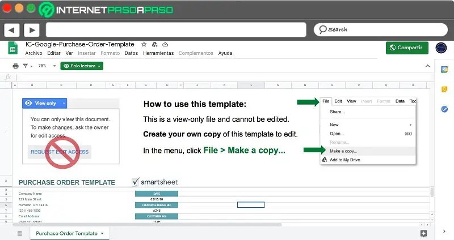Click the Email Address cell

pos(29,216)
